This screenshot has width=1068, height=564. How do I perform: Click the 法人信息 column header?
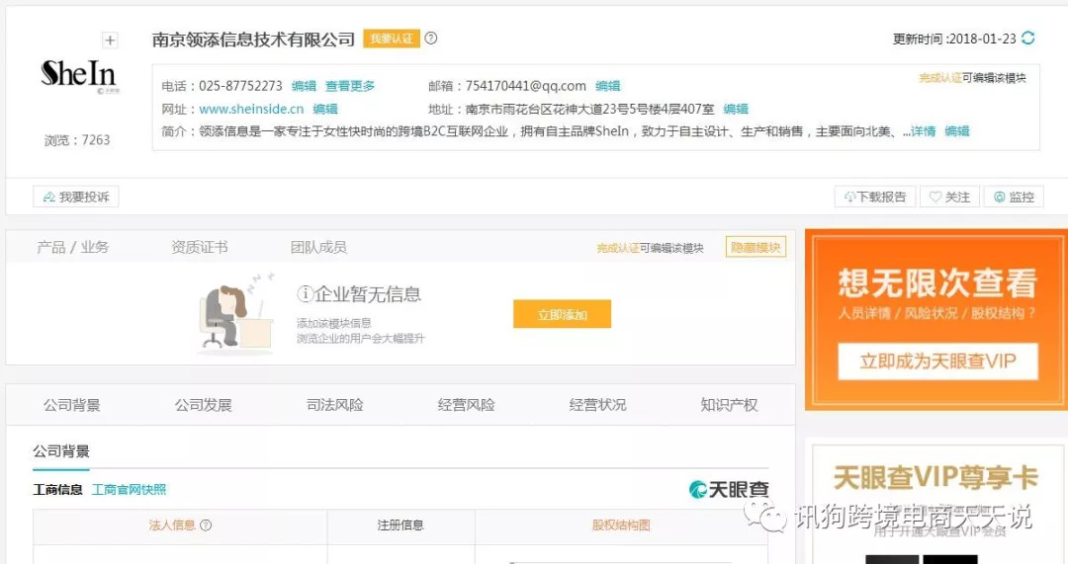pos(172,525)
